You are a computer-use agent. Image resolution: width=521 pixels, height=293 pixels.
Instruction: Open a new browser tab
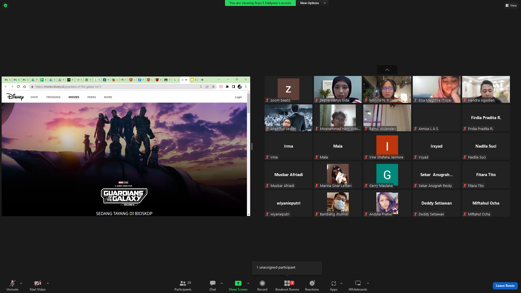(202, 80)
